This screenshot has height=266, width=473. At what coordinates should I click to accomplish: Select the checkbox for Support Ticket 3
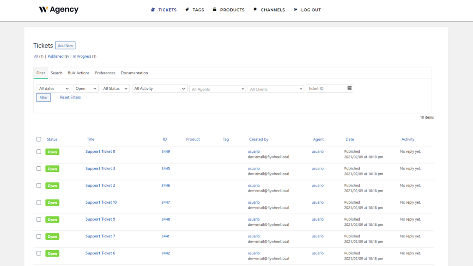(x=39, y=169)
